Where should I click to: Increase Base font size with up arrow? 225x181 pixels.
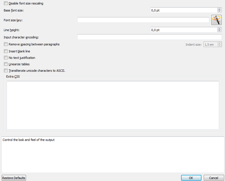point(219,9)
